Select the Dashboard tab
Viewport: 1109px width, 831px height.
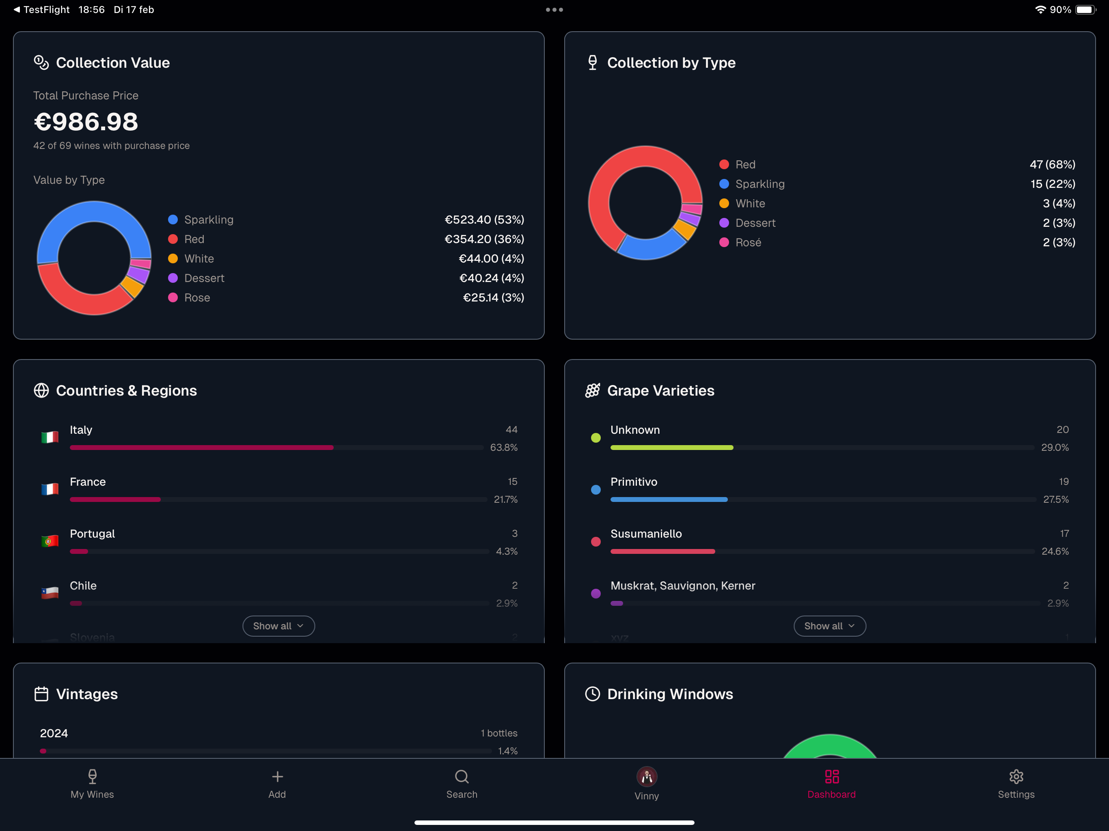point(831,784)
